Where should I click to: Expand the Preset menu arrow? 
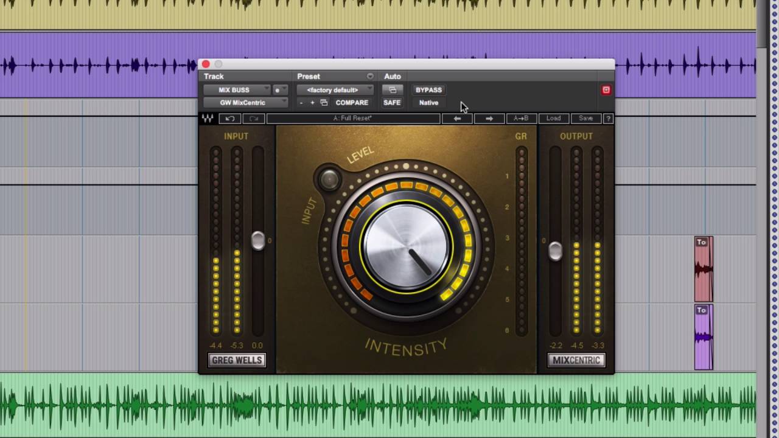pyautogui.click(x=370, y=77)
